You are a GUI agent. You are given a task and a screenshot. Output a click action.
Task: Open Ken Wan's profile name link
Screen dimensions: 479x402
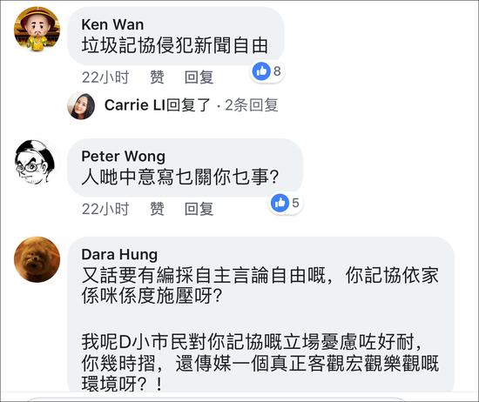(x=112, y=24)
